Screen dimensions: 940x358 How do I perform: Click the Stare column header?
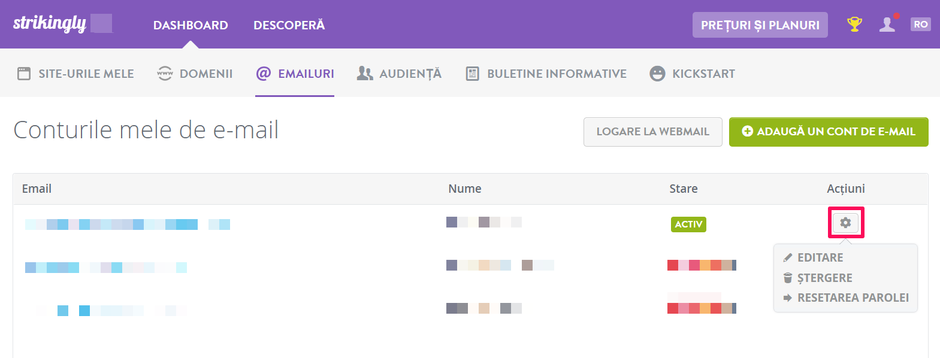click(x=684, y=189)
